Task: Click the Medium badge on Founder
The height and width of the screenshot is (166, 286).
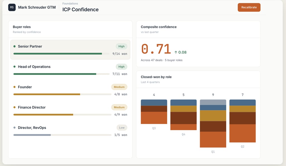Action: pyautogui.click(x=119, y=87)
